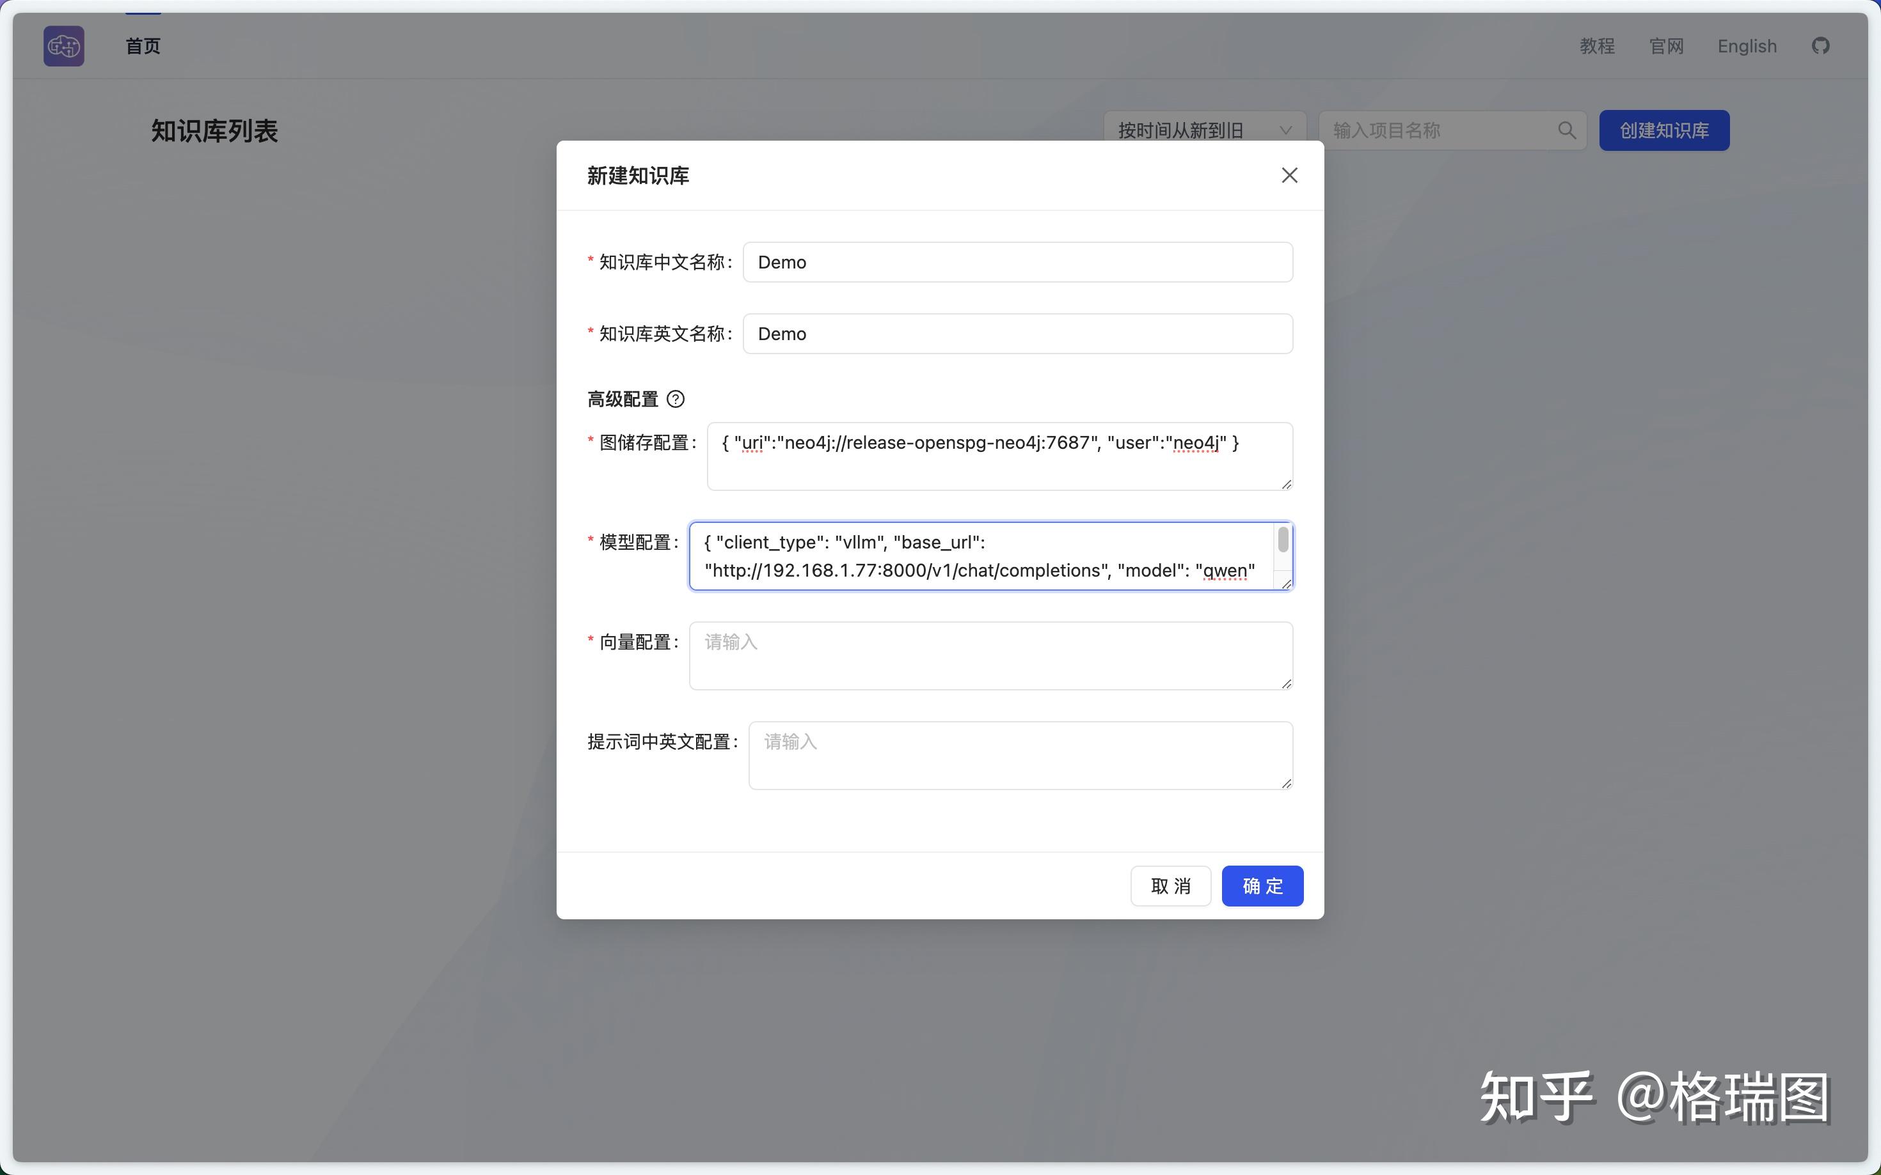Focus the 知识库英文名称 input field
Image resolution: width=1881 pixels, height=1175 pixels.
tap(1017, 333)
